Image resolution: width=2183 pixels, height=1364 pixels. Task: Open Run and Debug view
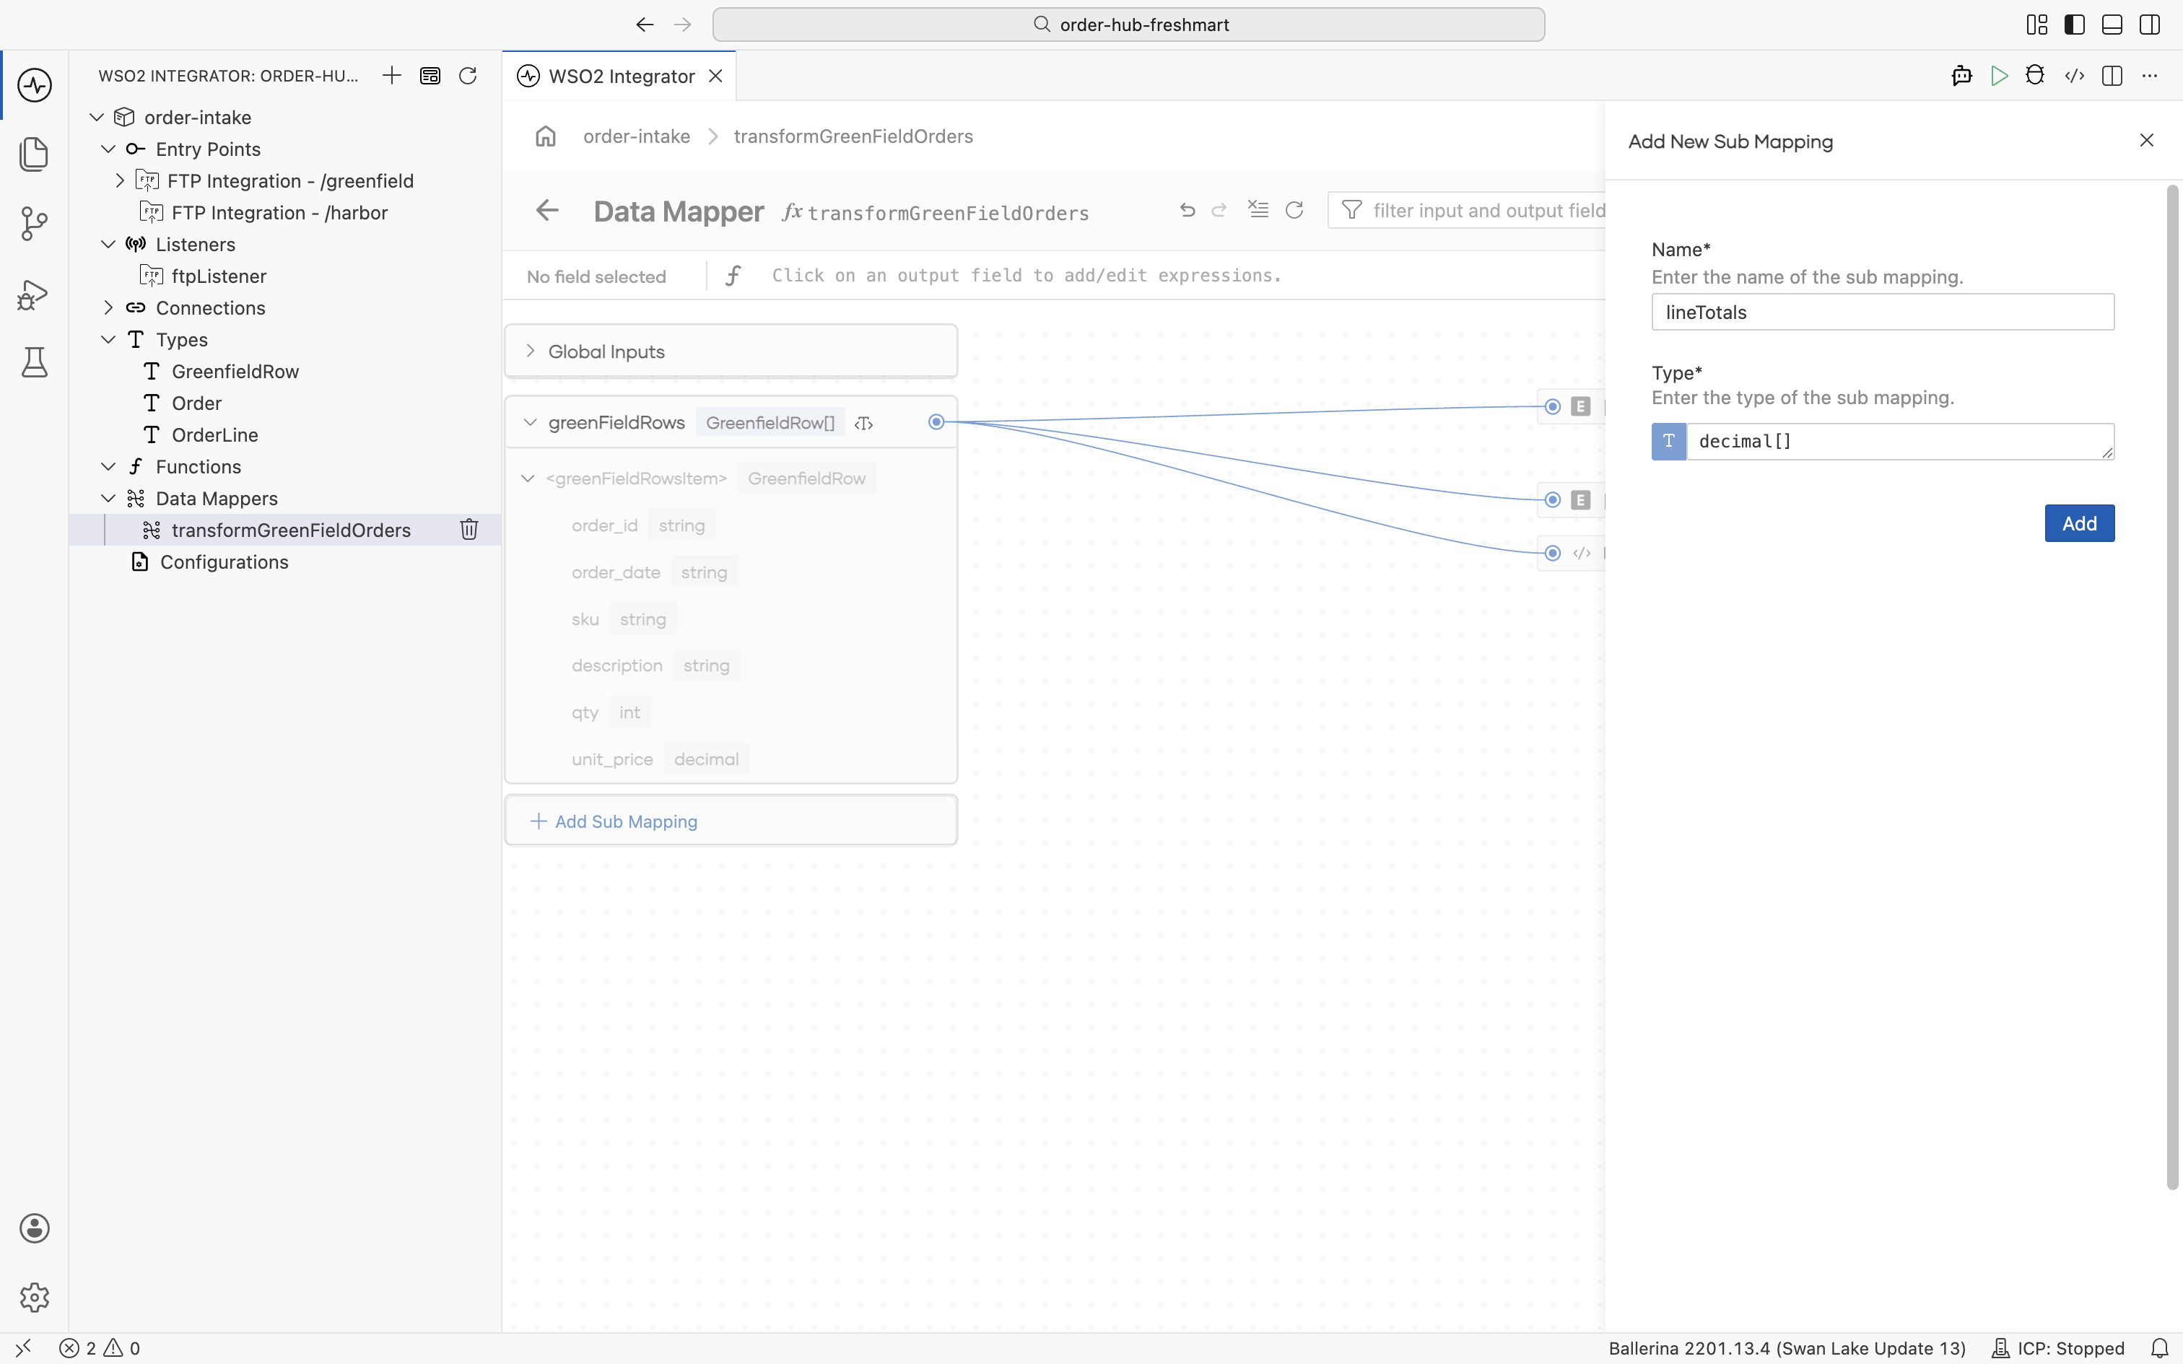click(x=34, y=294)
